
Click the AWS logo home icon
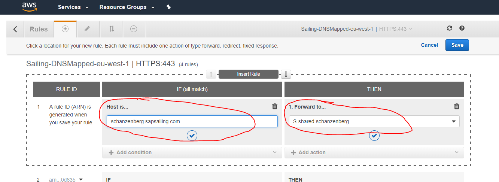(29, 7)
